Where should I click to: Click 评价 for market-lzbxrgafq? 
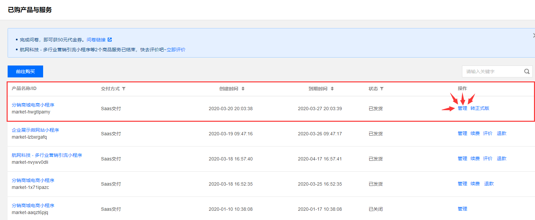pos(488,133)
